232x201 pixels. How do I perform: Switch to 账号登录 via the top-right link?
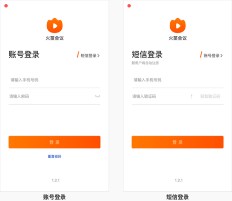point(212,55)
